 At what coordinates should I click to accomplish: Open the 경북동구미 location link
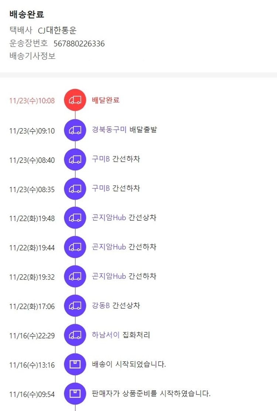pyautogui.click(x=109, y=130)
